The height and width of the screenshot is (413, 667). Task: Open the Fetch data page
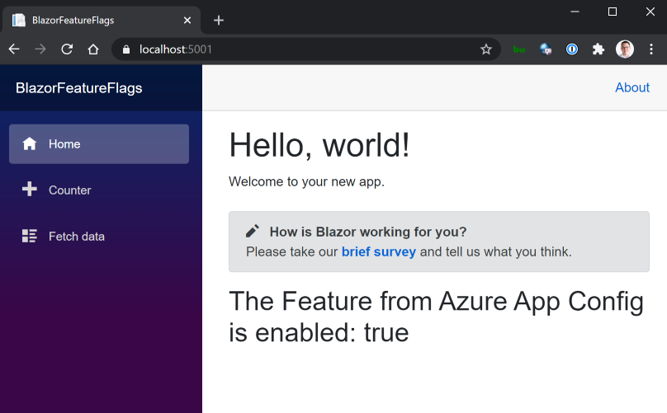click(x=99, y=237)
